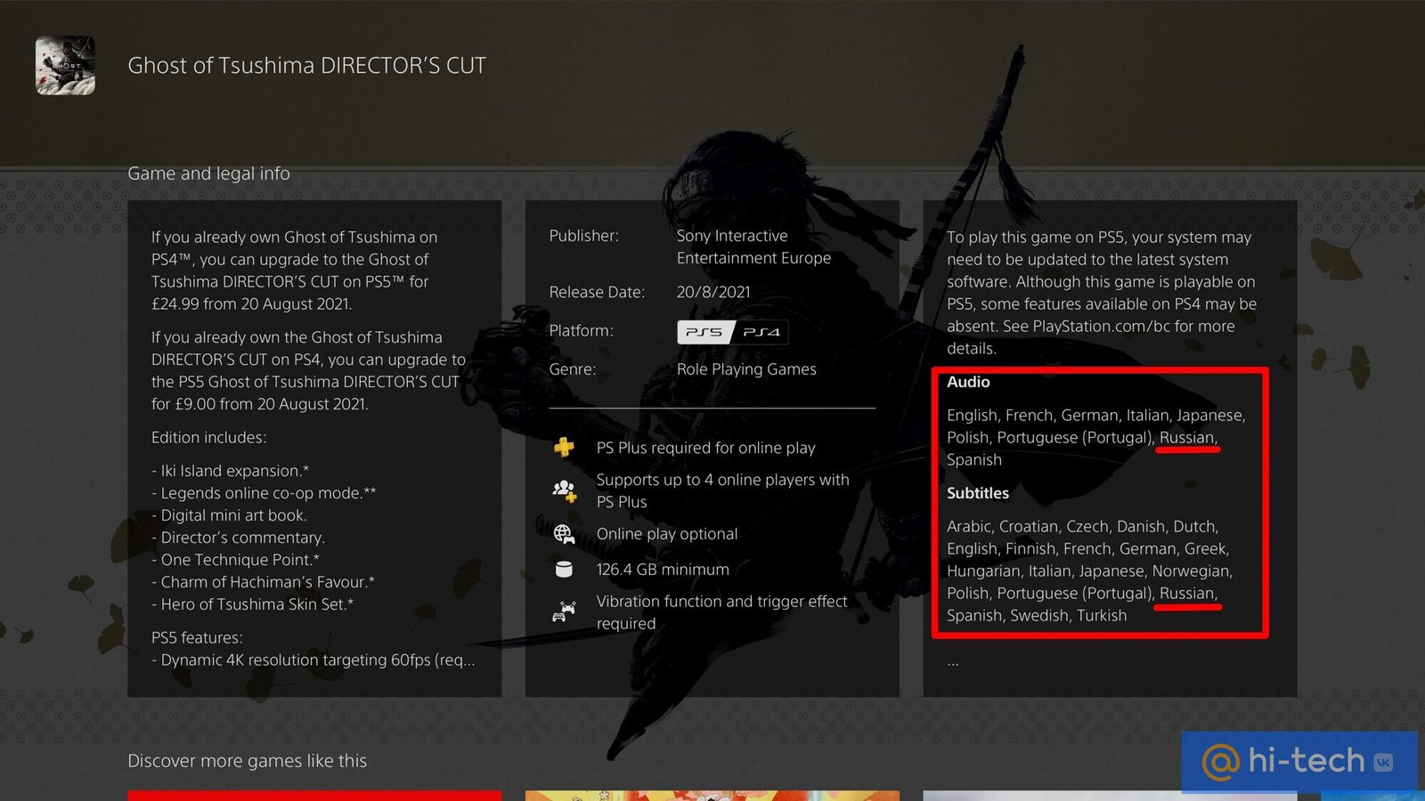The image size is (1425, 801).
Task: Click 'Director's commentary' list item
Action: pos(238,538)
